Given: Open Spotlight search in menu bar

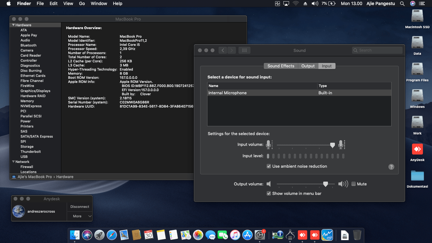Looking at the screenshot, I should (x=402, y=3).
